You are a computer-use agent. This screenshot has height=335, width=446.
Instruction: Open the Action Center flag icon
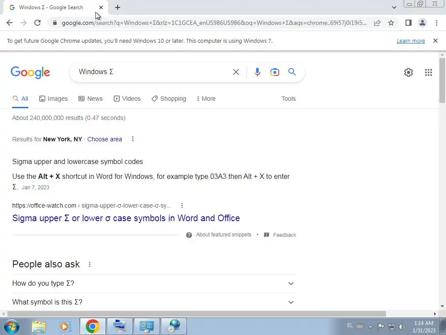coord(381,326)
